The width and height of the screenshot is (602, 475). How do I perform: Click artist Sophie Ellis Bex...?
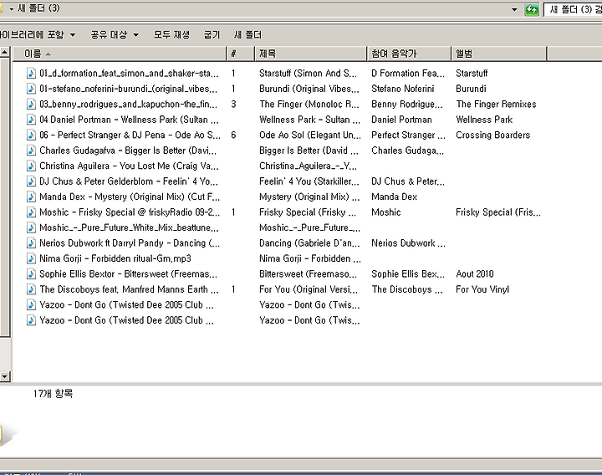[x=408, y=273]
